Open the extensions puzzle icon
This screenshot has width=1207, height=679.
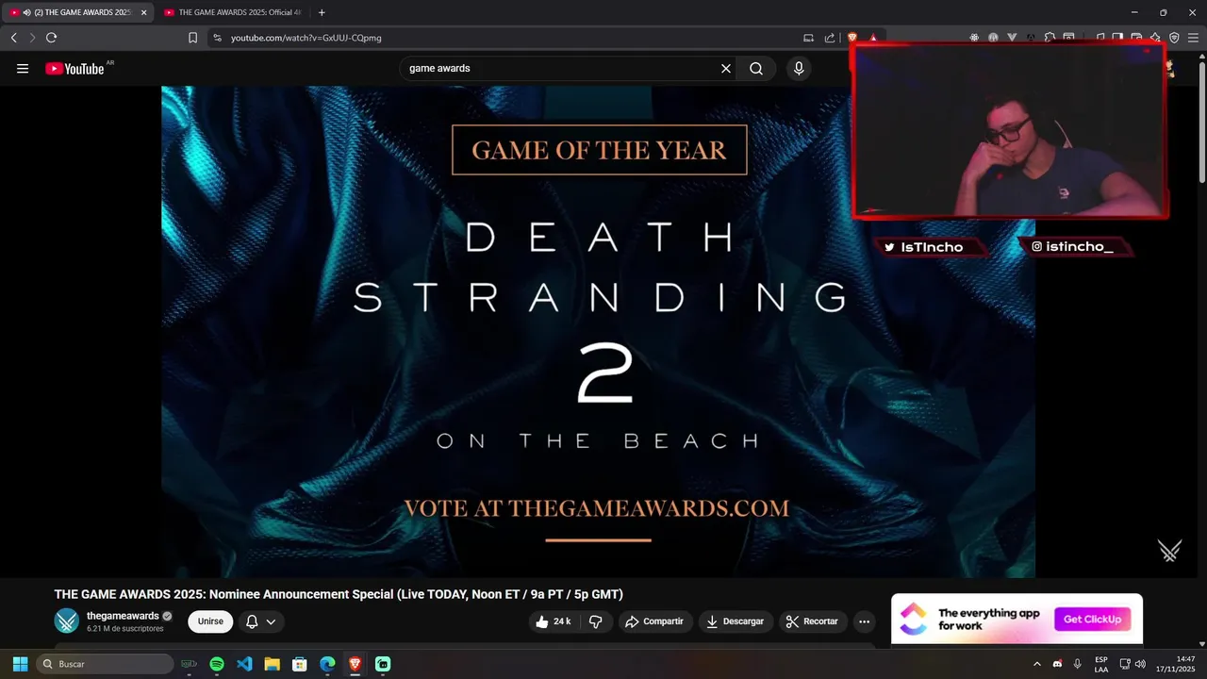[x=1050, y=38]
